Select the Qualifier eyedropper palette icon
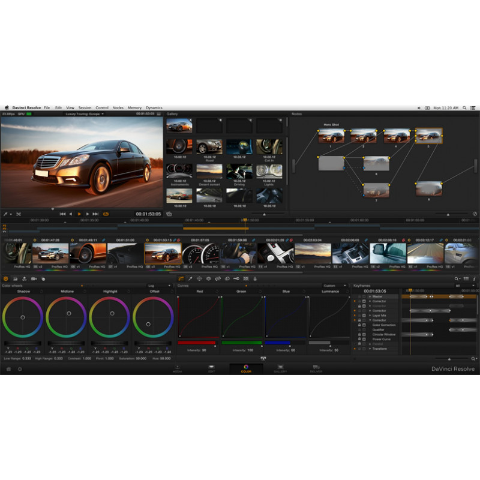This screenshot has width=480, height=480. 190,278
